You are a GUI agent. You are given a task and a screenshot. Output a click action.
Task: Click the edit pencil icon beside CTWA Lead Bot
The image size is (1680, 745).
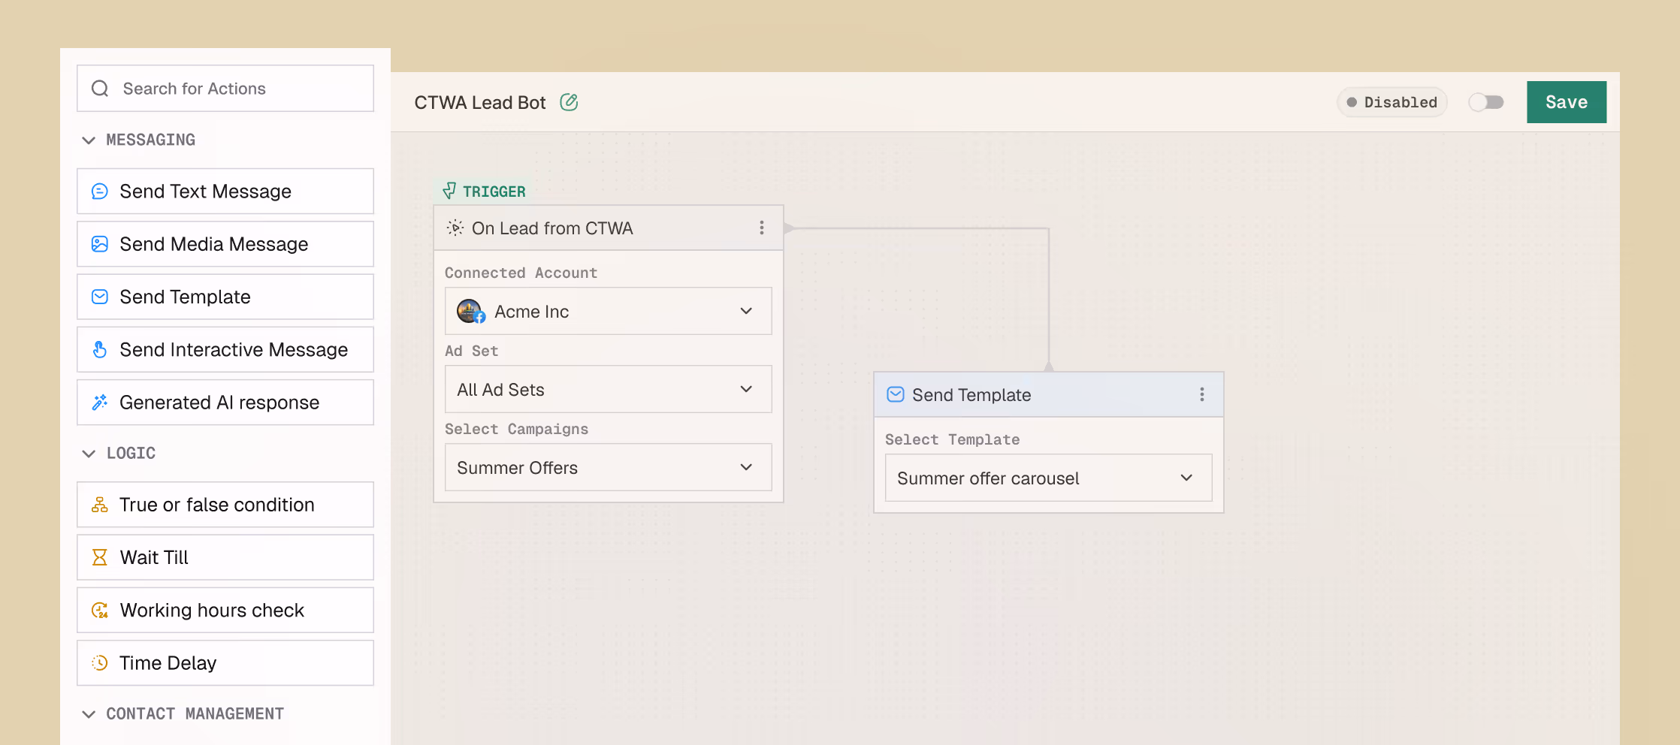coord(569,102)
